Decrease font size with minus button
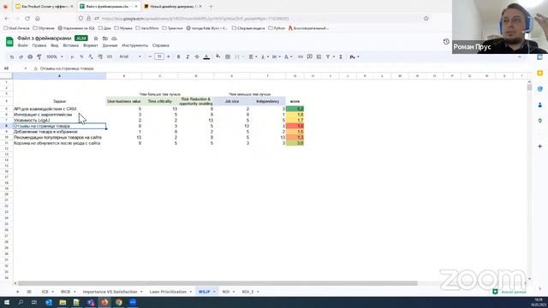 coord(150,56)
